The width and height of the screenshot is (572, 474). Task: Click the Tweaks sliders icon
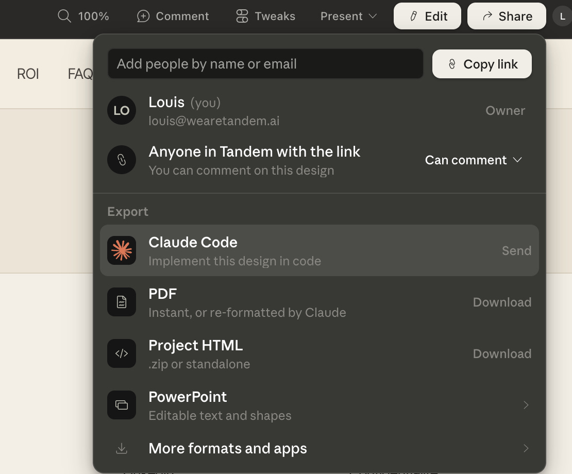pyautogui.click(x=242, y=16)
